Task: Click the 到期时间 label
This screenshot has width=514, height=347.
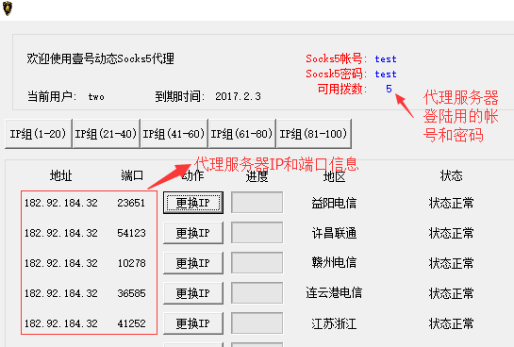Action: pyautogui.click(x=180, y=97)
